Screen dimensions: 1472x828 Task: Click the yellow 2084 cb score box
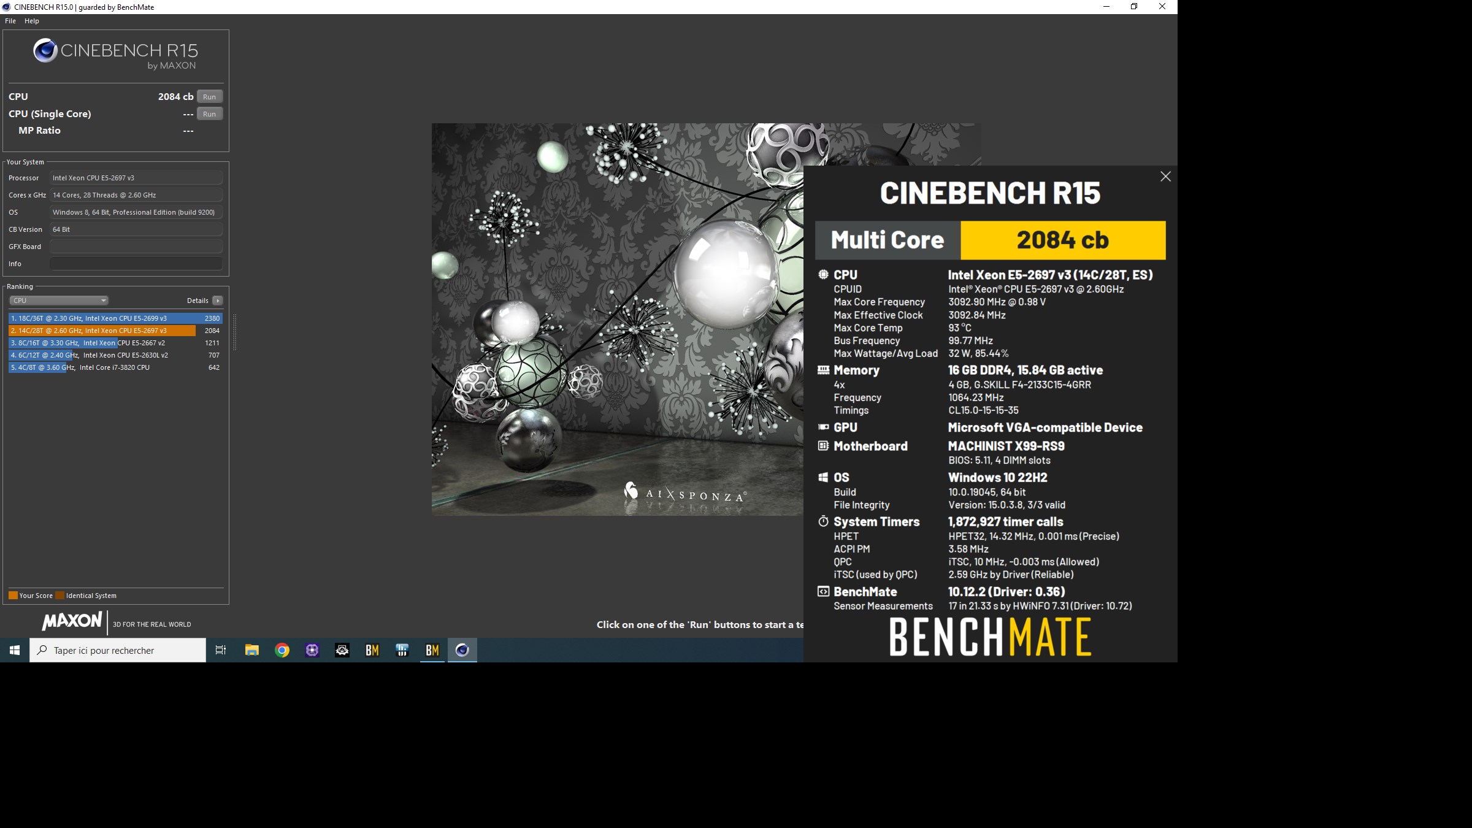point(1063,240)
